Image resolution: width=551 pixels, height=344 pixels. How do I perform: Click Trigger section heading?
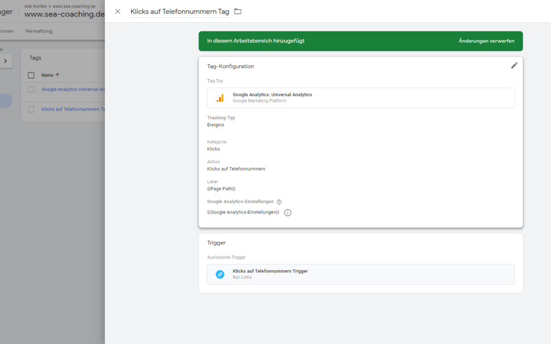[216, 243]
